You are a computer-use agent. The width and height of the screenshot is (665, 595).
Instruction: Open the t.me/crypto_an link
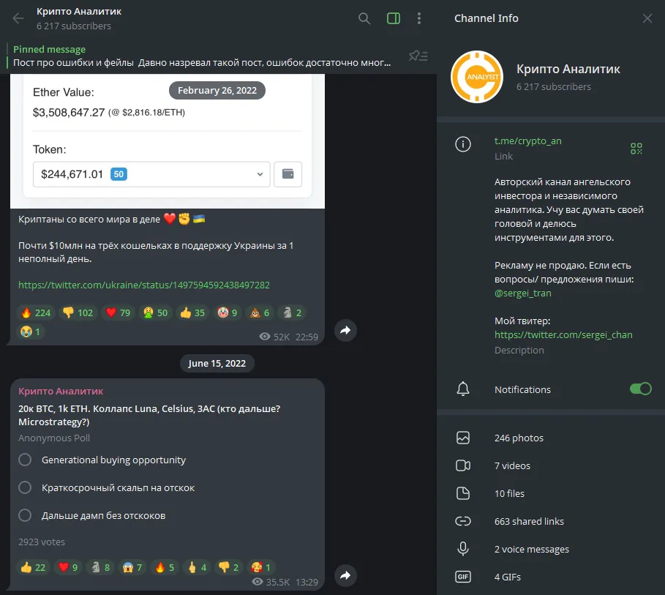[x=527, y=141]
